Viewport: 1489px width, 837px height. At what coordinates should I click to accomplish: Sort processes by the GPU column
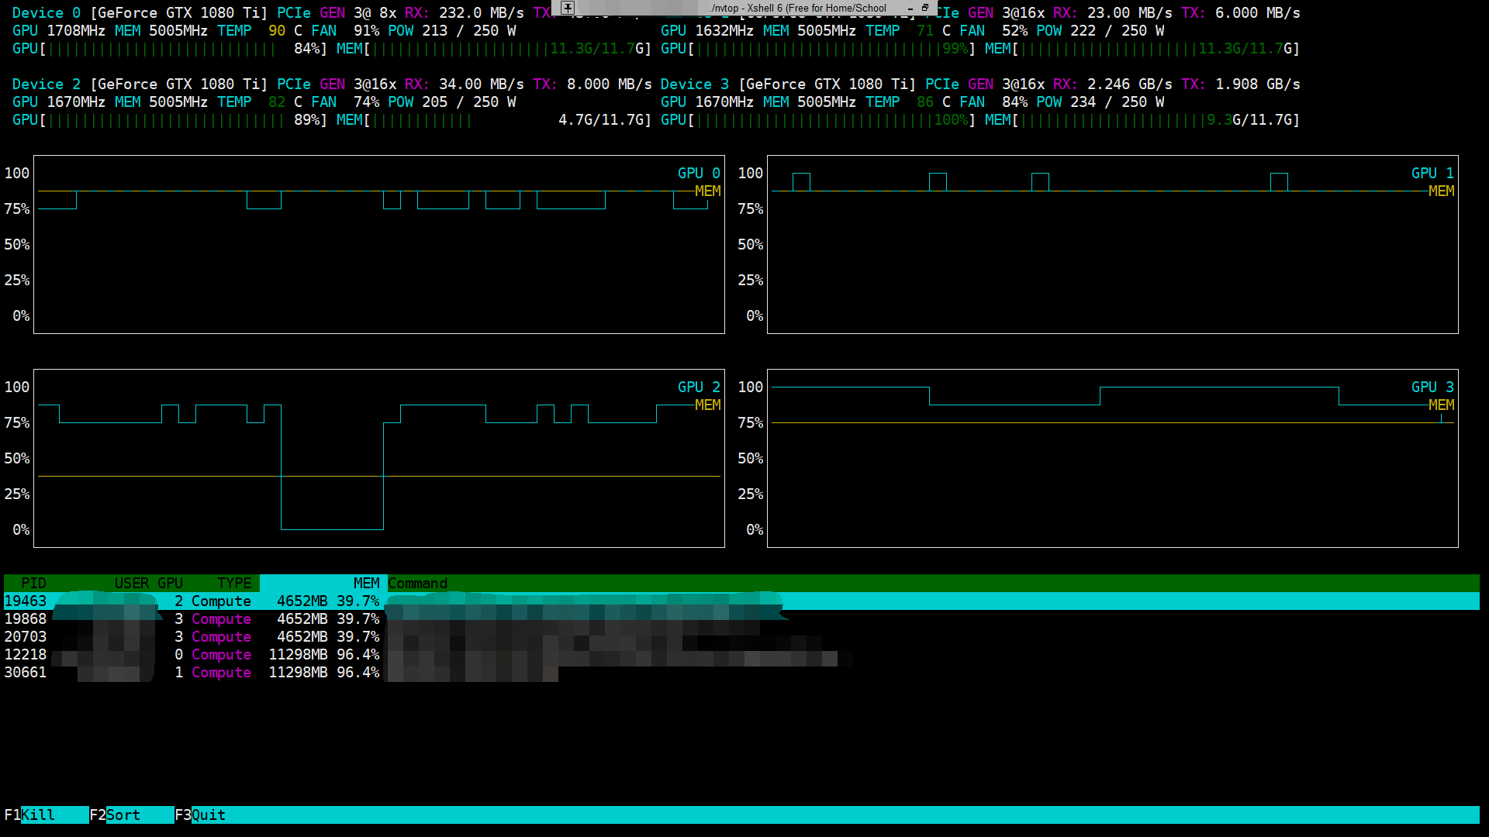click(170, 583)
